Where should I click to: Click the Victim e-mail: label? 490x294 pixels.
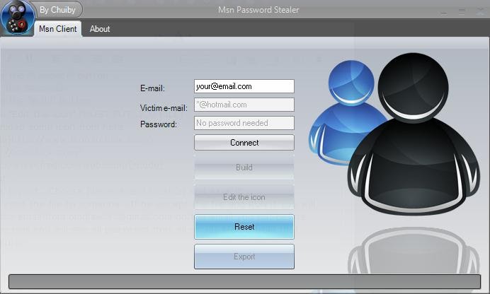[164, 108]
